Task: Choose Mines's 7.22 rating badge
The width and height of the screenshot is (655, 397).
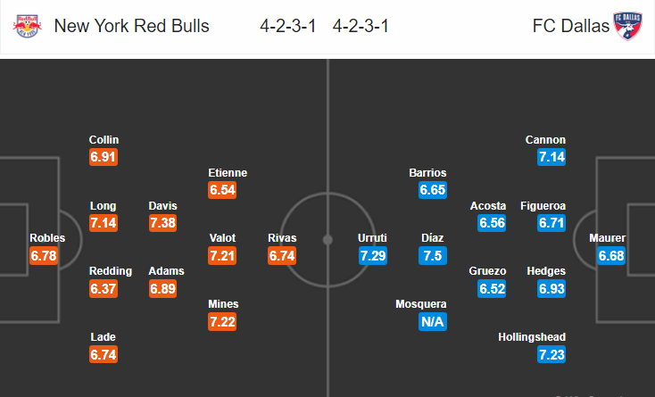Action: coord(222,321)
